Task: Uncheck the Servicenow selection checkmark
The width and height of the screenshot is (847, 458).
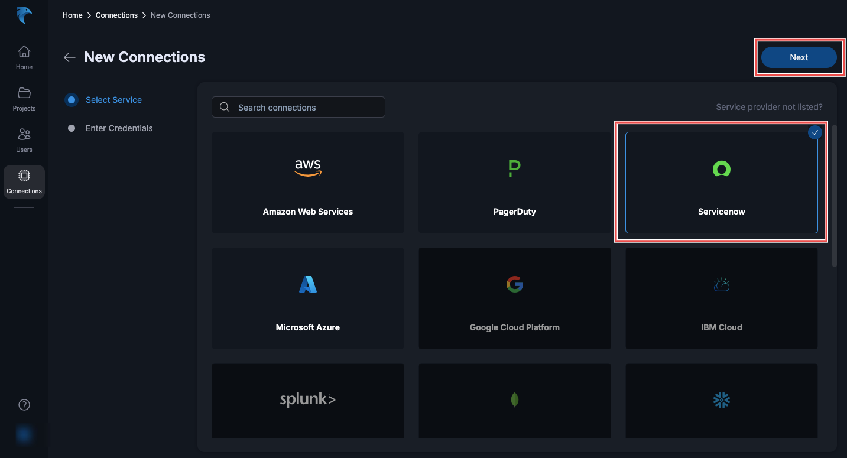Action: click(814, 132)
